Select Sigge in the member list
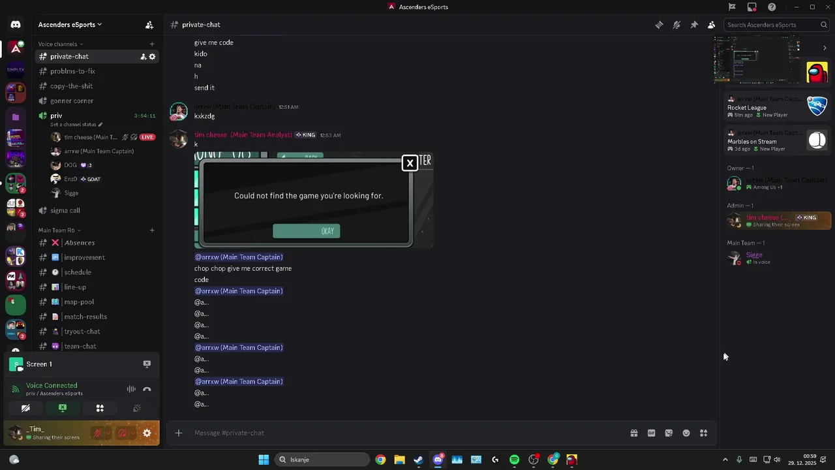This screenshot has width=835, height=470. [x=777, y=258]
